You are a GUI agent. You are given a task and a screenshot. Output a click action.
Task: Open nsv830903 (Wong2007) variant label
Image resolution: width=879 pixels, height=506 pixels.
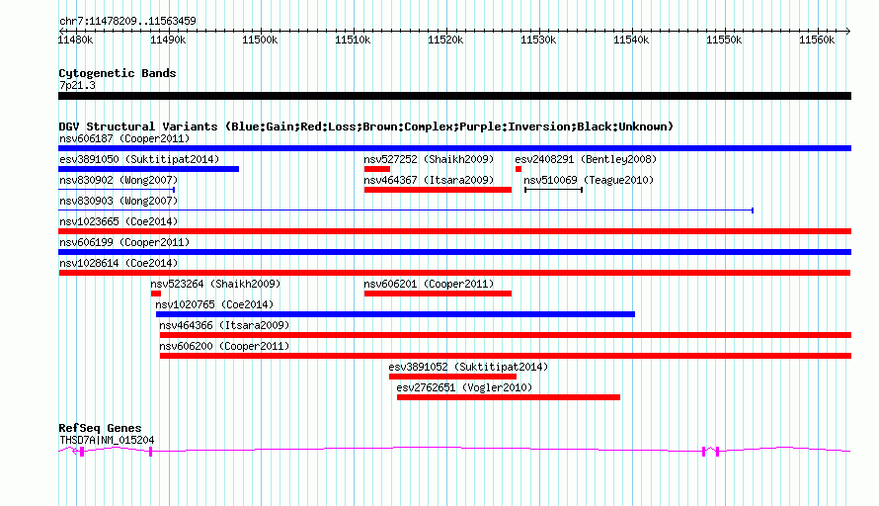pos(119,201)
